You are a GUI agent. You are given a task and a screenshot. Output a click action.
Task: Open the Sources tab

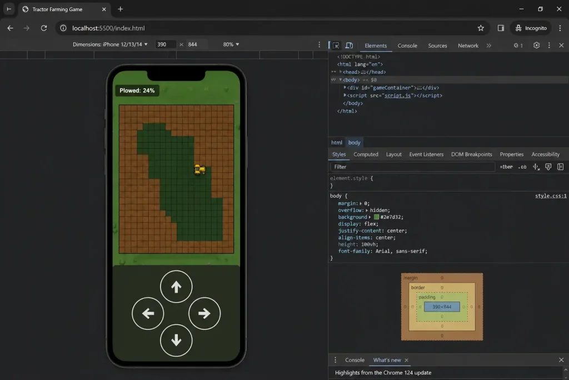[x=437, y=46]
